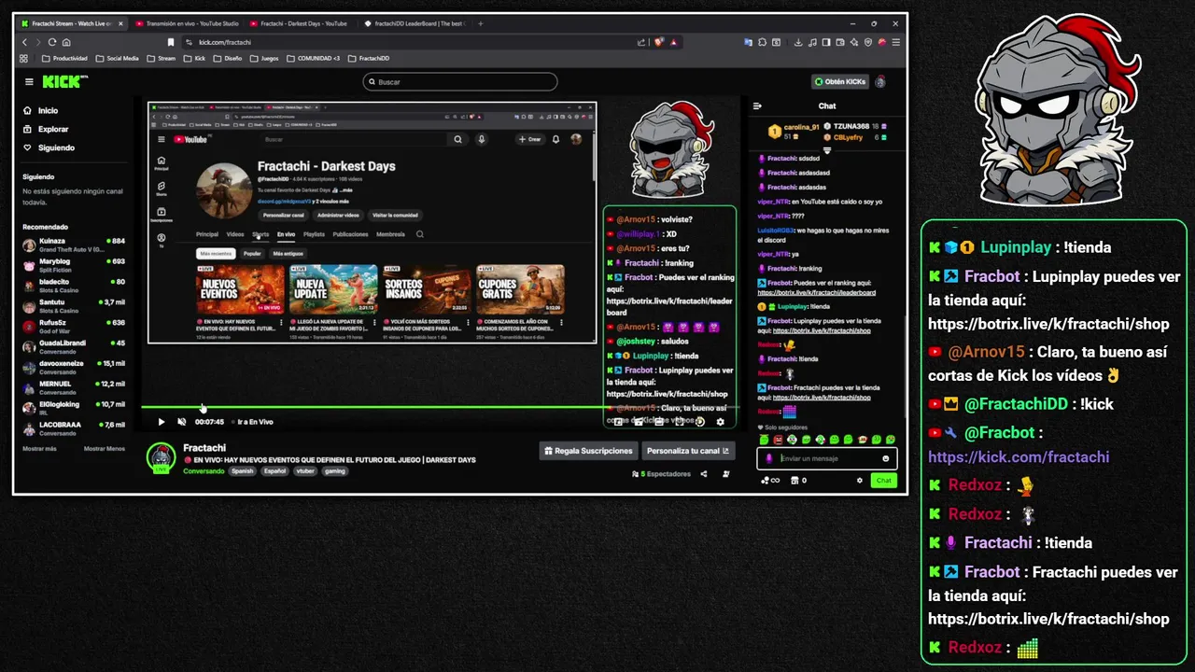Open the Social Media bookmarks folder

pyautogui.click(x=118, y=58)
